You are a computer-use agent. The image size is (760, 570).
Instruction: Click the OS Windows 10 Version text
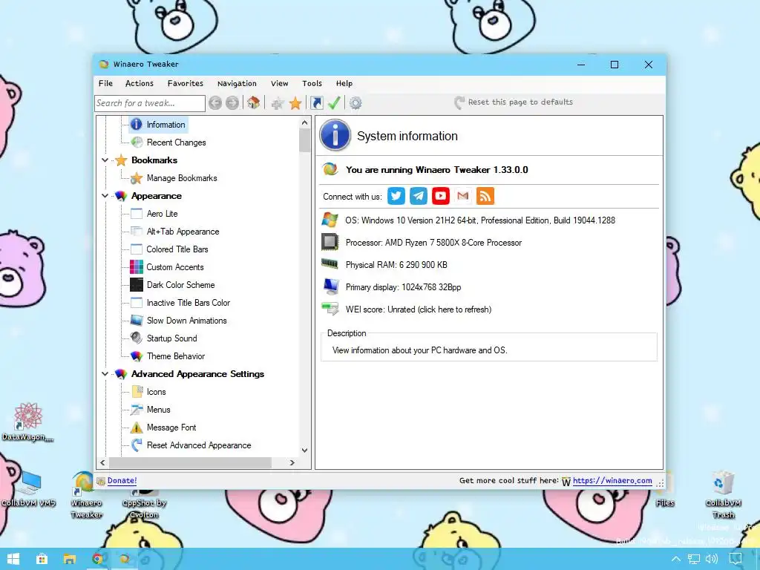[x=480, y=220]
